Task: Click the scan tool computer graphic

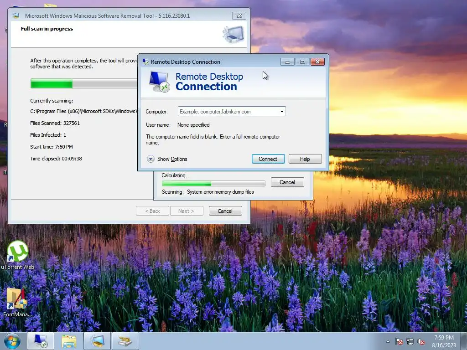Action: [233, 34]
